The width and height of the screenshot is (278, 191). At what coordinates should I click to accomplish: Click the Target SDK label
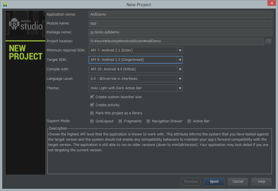tap(57, 60)
